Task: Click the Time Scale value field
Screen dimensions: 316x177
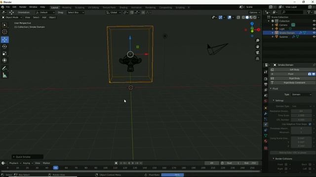Action: [x=301, y=116]
